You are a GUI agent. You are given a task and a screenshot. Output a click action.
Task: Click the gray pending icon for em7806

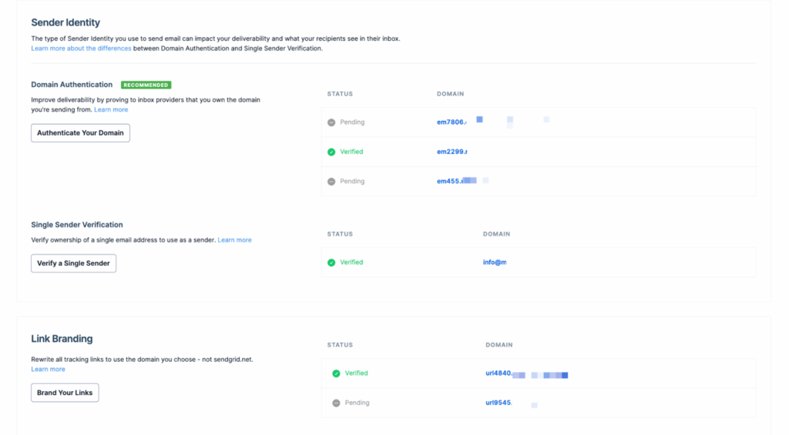tap(331, 122)
